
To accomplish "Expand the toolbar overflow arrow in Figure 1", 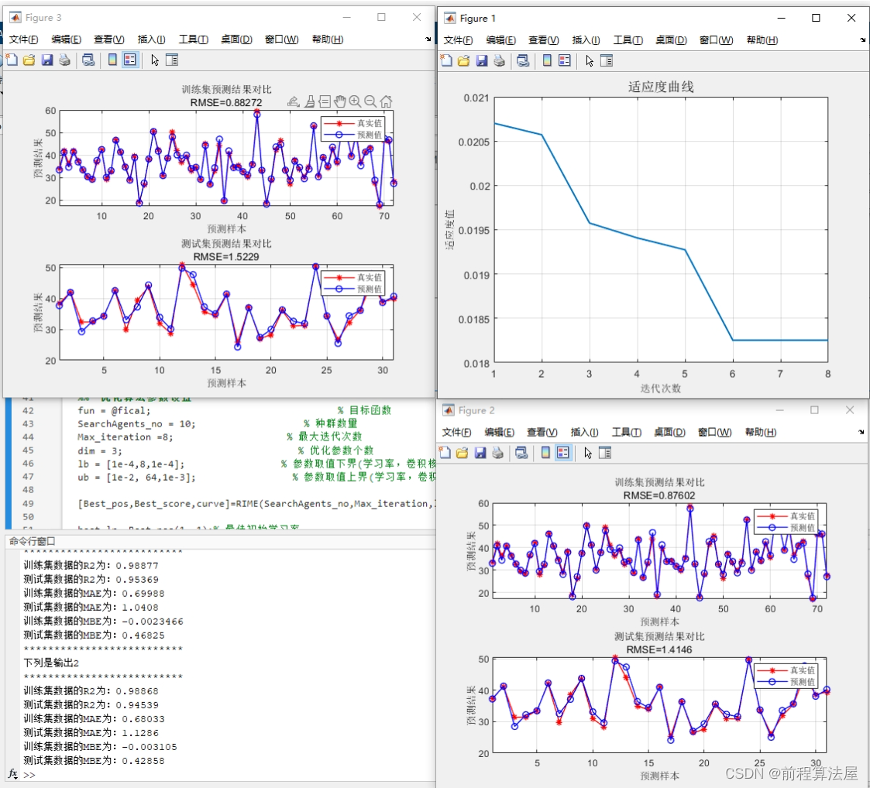I will 862,40.
